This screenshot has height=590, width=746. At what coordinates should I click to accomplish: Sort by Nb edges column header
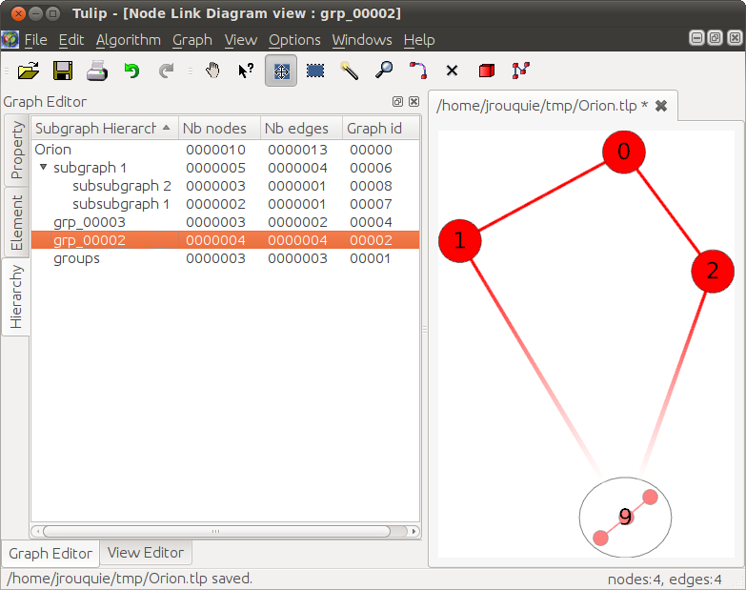pyautogui.click(x=301, y=128)
